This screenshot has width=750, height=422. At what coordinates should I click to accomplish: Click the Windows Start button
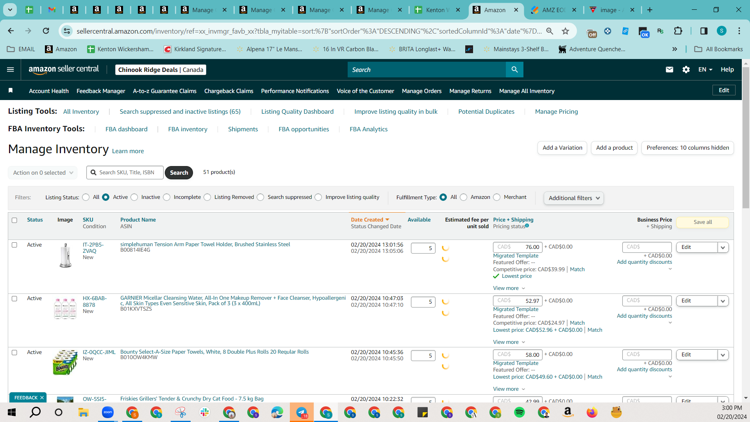point(12,412)
